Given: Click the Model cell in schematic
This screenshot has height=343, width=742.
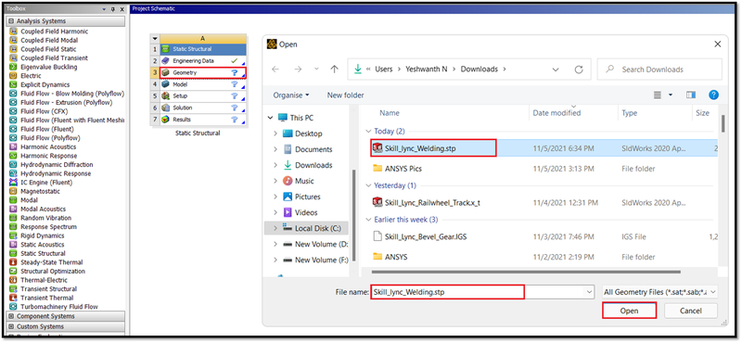Looking at the screenshot, I should pos(203,84).
